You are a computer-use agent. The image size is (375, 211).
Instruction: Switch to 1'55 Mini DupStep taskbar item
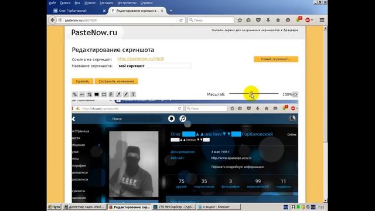click(x=174, y=207)
